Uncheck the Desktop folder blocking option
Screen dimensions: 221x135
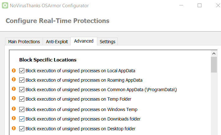coord(22,129)
